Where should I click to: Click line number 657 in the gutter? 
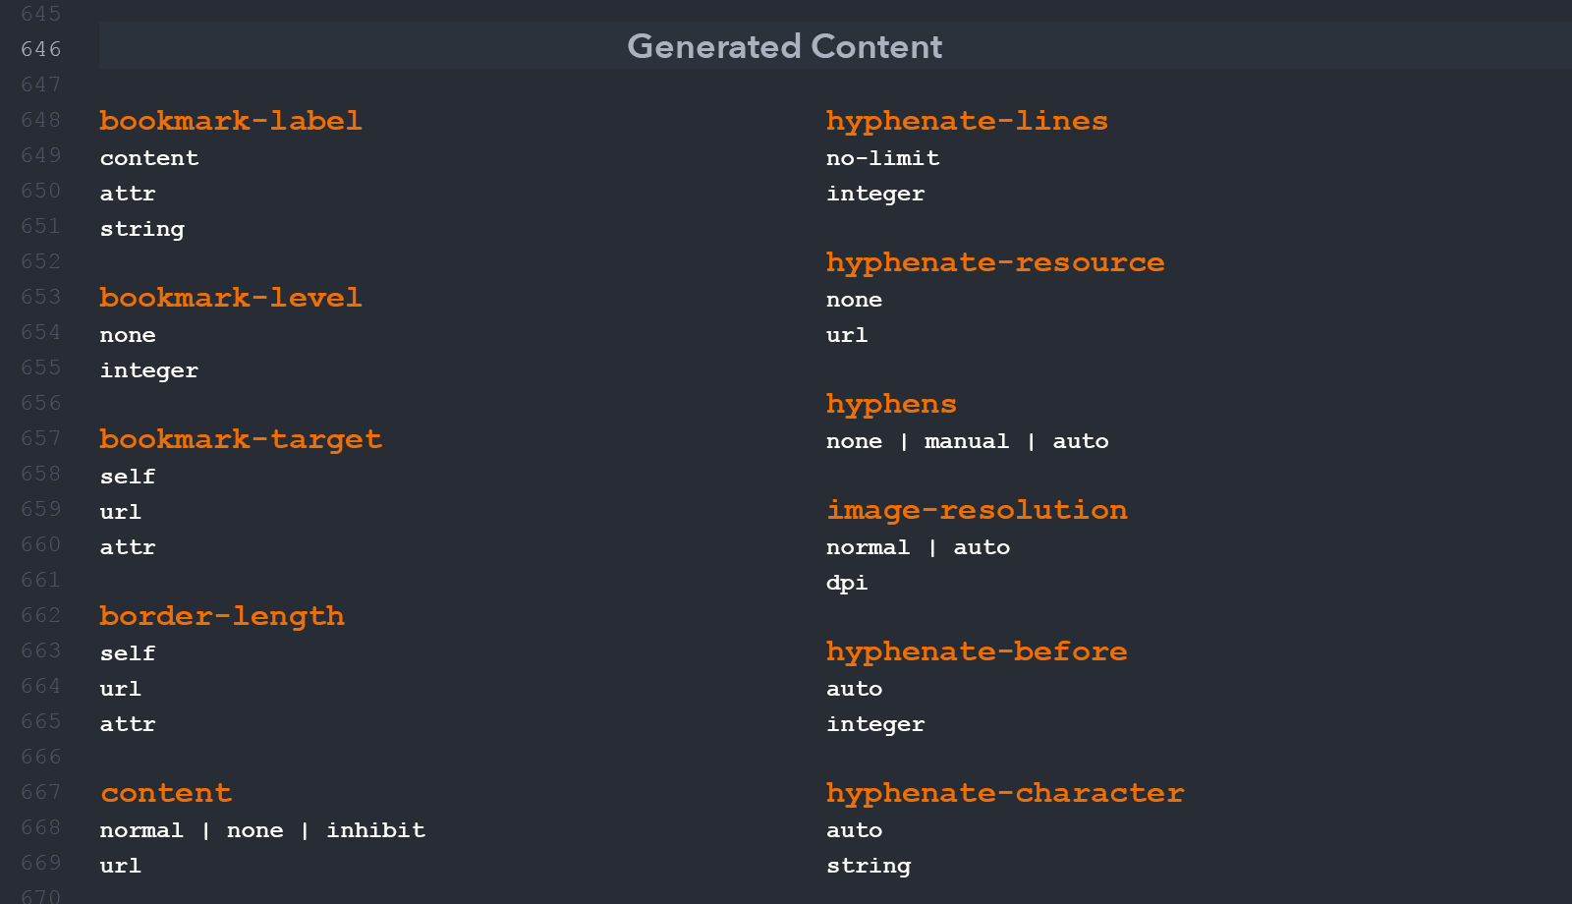click(41, 438)
